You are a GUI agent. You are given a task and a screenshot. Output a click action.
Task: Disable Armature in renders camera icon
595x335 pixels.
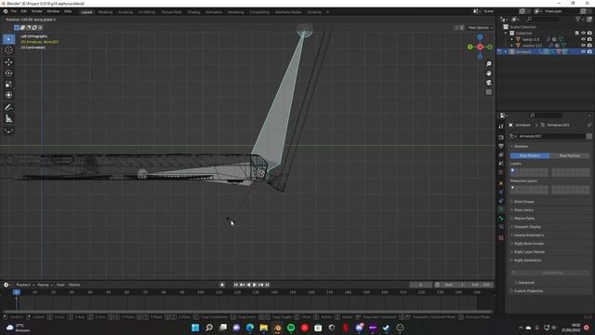point(589,51)
